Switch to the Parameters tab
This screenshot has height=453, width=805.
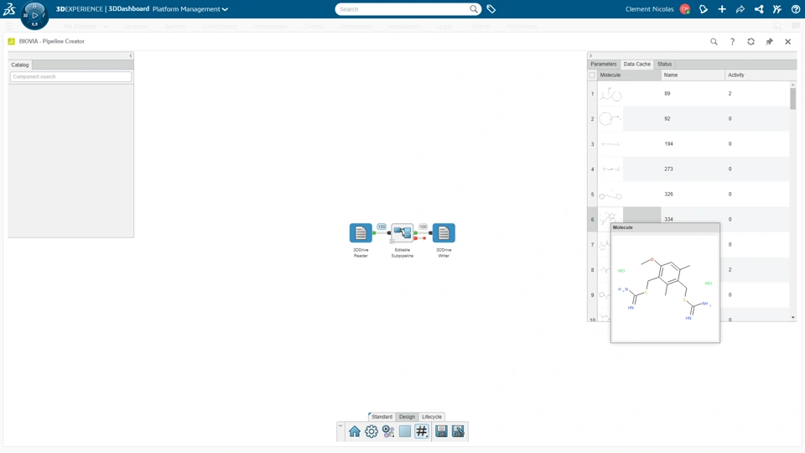coord(603,65)
